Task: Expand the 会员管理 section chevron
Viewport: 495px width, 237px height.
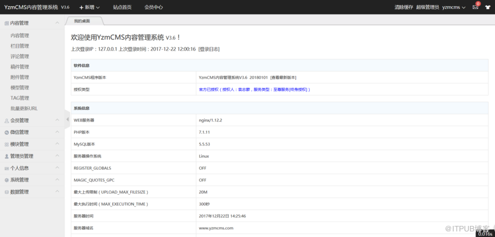Action: [57, 120]
